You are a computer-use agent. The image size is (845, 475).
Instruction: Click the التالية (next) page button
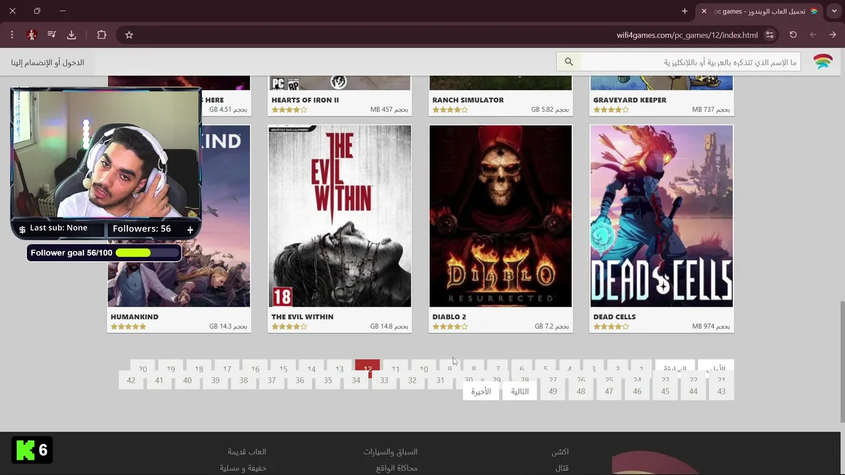click(x=520, y=391)
